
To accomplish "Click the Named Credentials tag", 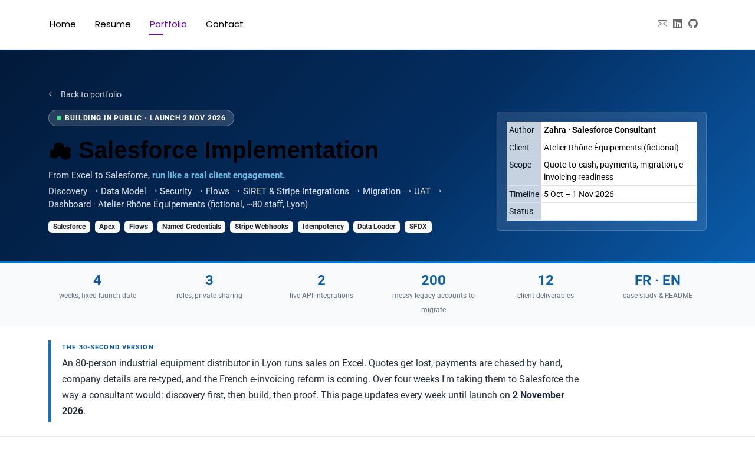I will click(191, 227).
